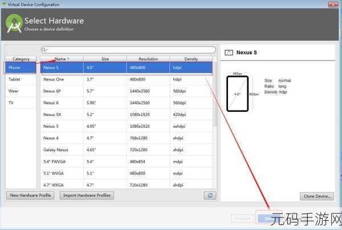Viewport: 342px width, 230px height.
Task: Click the Category column header
Action: click(x=21, y=59)
